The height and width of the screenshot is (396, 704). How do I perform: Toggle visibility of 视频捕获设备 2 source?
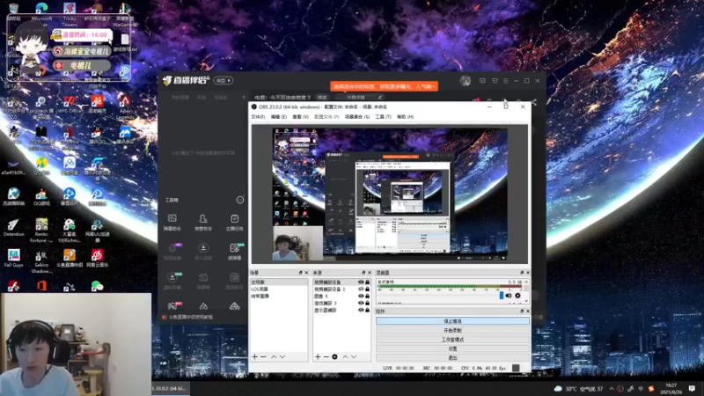(361, 290)
